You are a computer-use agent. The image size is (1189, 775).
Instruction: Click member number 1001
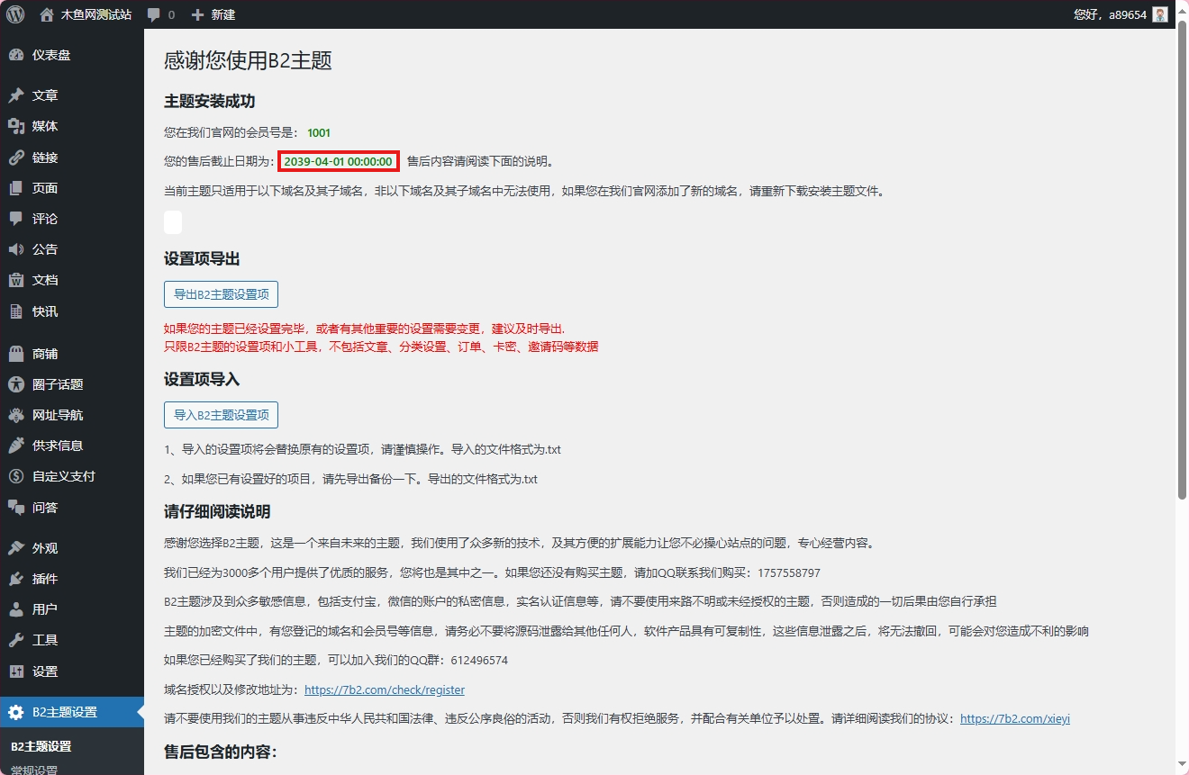(319, 132)
